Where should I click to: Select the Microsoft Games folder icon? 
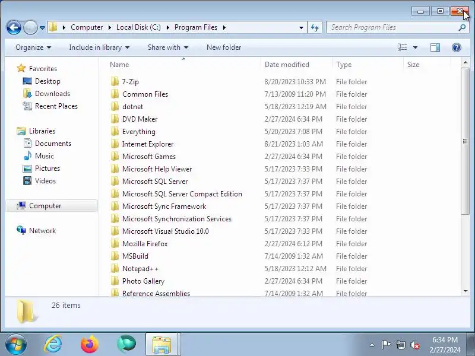(115, 156)
